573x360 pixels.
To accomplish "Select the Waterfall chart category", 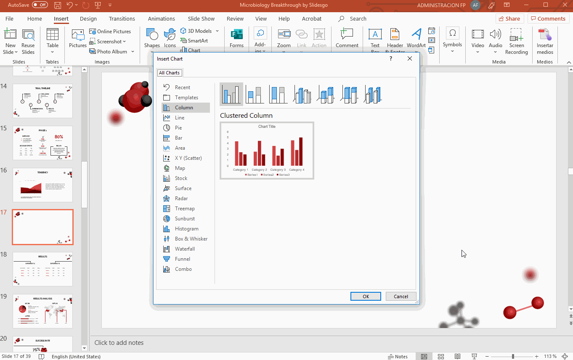I will (x=185, y=249).
